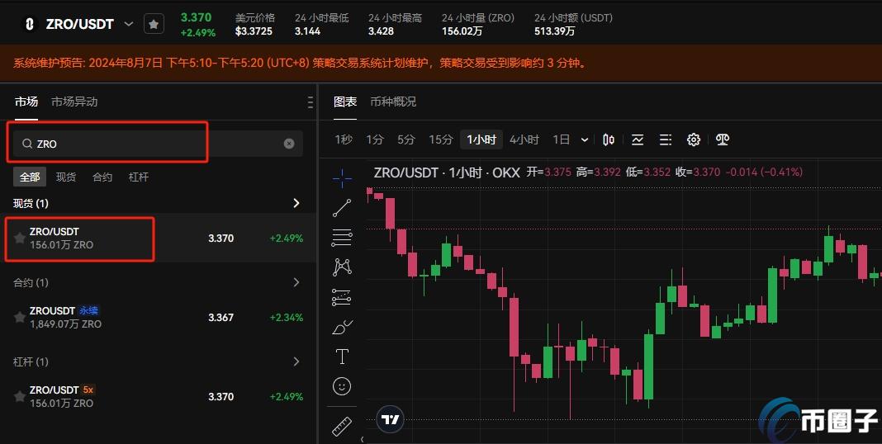Click the ZRO token logo in header

[29, 24]
